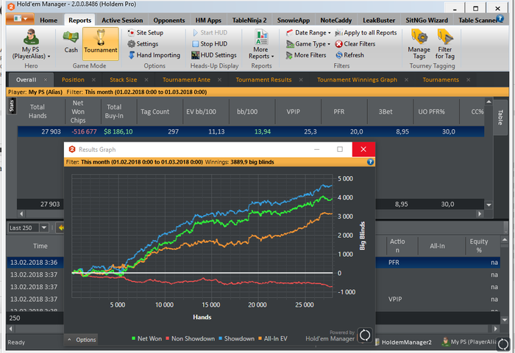Open the SnowieApp tab

point(294,21)
